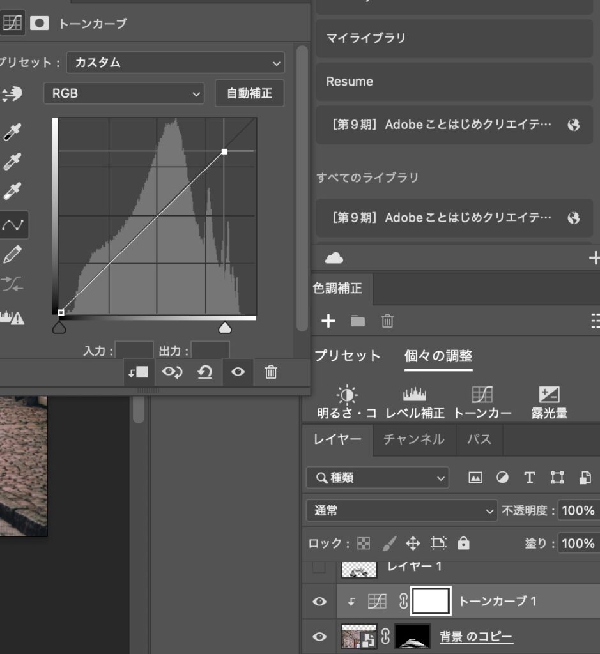Switch to the プリセット tab in adjustments

point(347,356)
